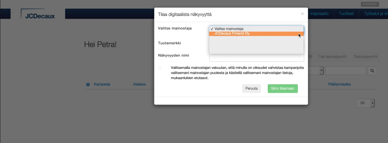This screenshot has width=388, height=143.
Task: Open the 50 rows-per-page dropdown
Action: coord(365,103)
